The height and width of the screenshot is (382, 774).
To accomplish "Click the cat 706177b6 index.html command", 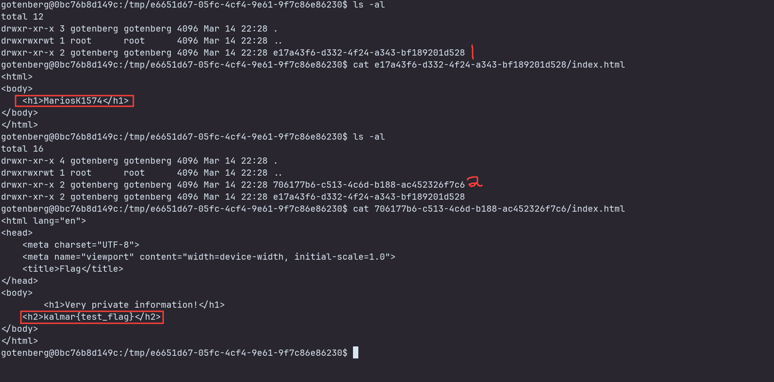I will (489, 209).
